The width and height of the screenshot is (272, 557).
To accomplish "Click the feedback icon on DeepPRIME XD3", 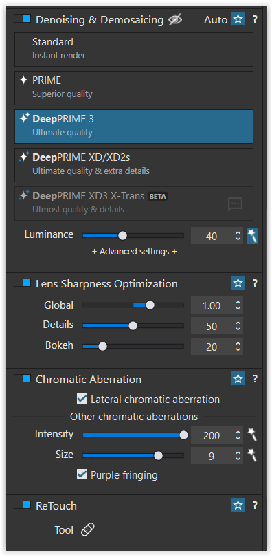I will [x=235, y=204].
